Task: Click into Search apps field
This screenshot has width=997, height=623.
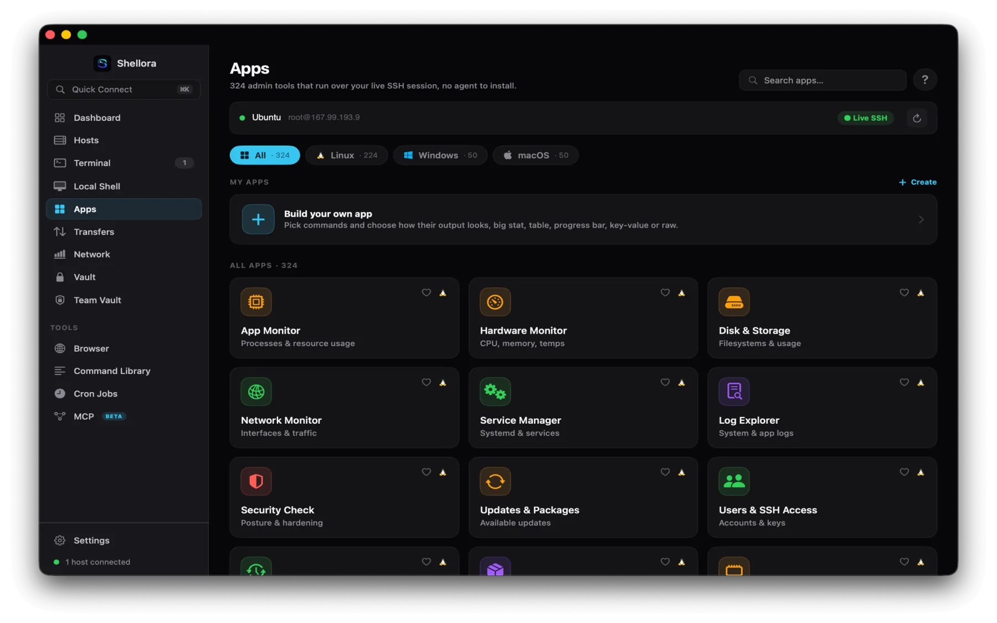Action: click(823, 80)
